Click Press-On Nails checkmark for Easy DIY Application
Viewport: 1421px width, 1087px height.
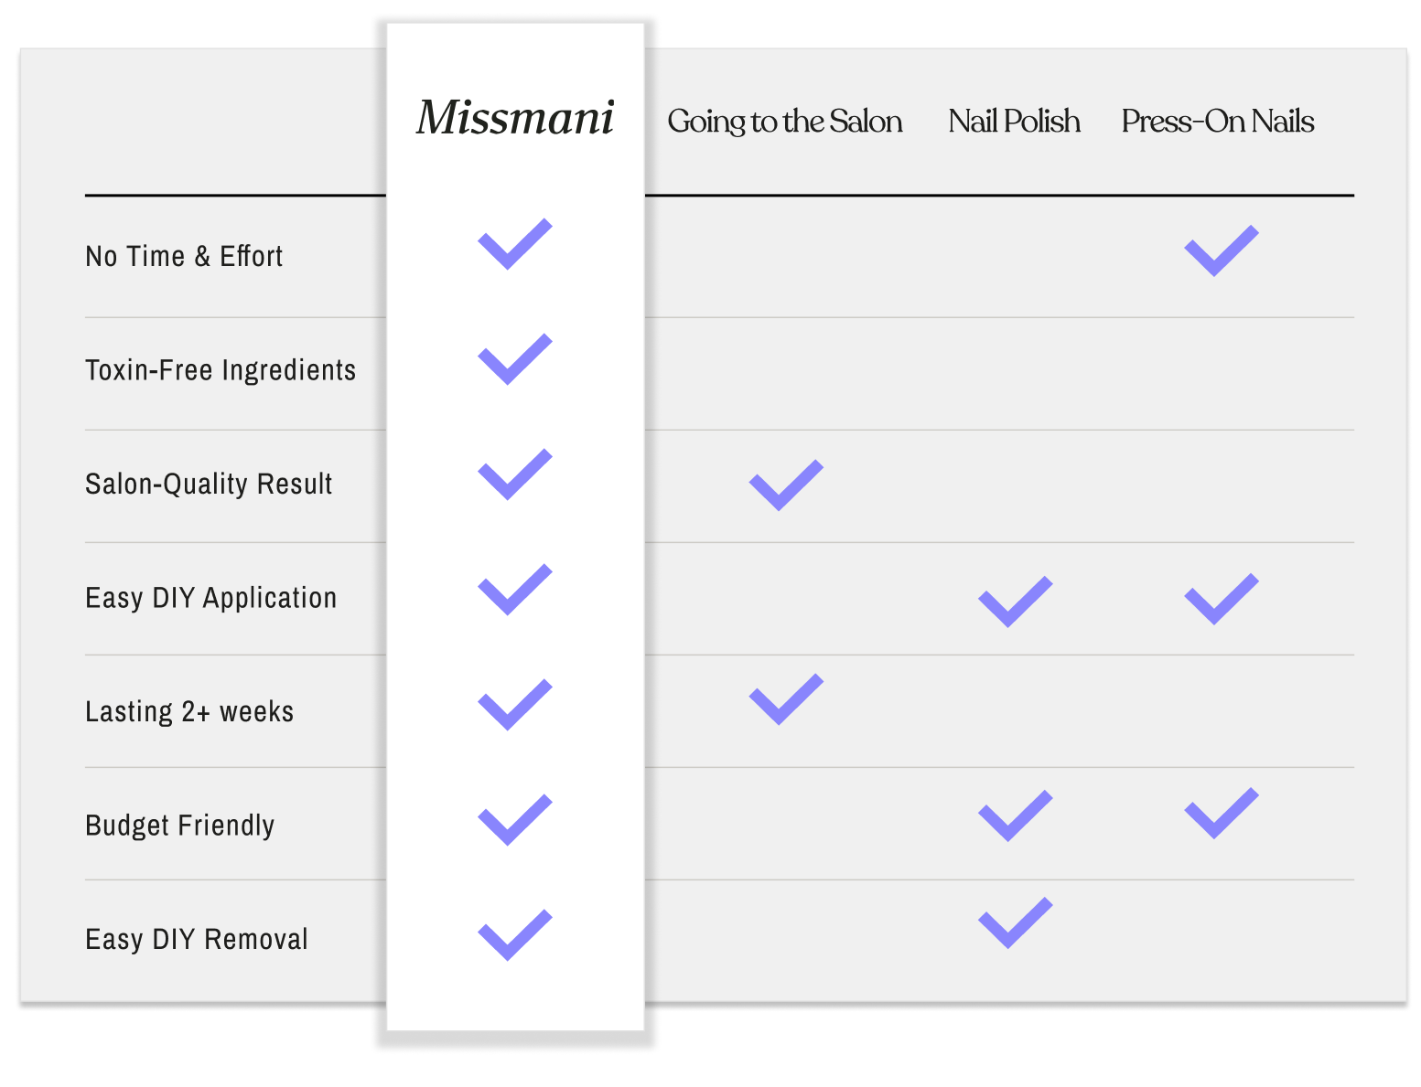(1221, 600)
